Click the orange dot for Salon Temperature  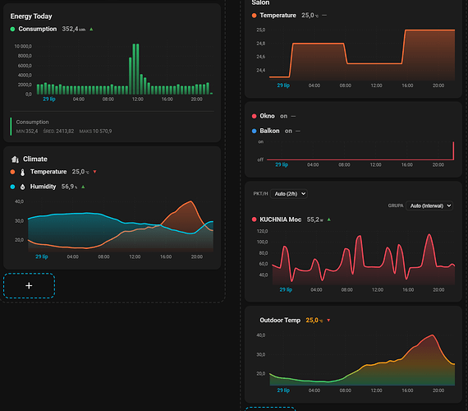click(254, 16)
